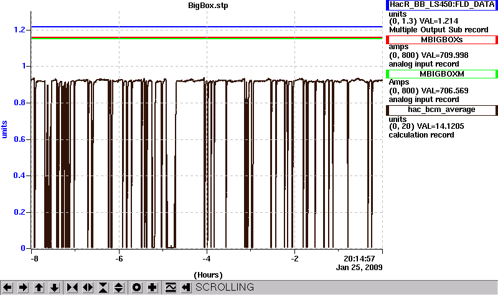Click the 0.4 y-axis tick label
The width and height of the screenshot is (498, 295).
pos(19,176)
